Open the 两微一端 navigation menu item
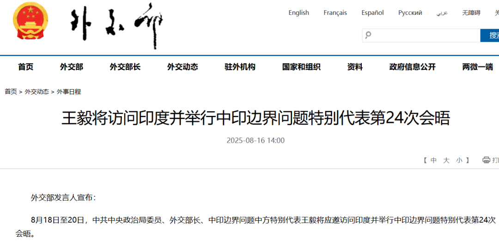The height and width of the screenshot is (247, 499). tap(478, 67)
